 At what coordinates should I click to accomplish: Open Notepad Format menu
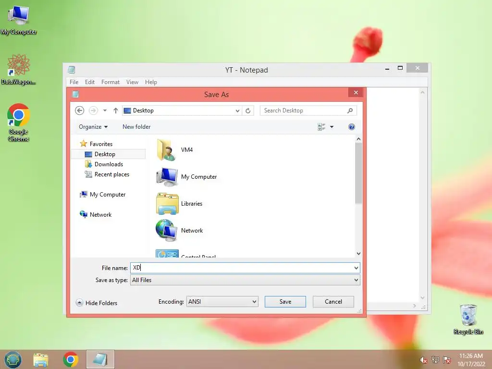click(110, 82)
